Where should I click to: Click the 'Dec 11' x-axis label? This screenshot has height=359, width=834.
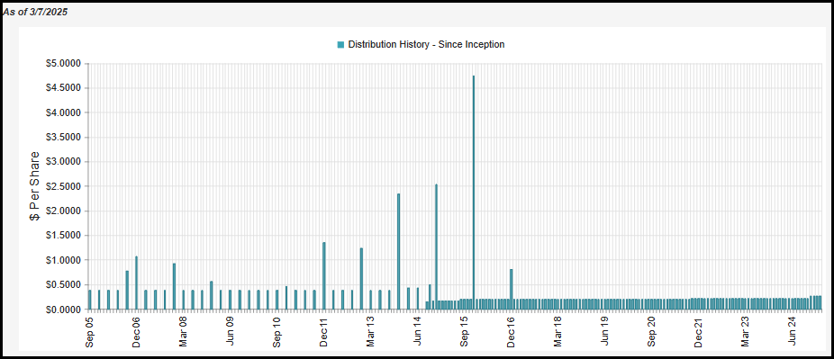click(x=324, y=333)
